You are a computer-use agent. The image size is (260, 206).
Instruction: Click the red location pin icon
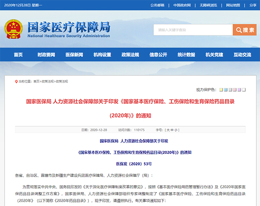coord(17,81)
